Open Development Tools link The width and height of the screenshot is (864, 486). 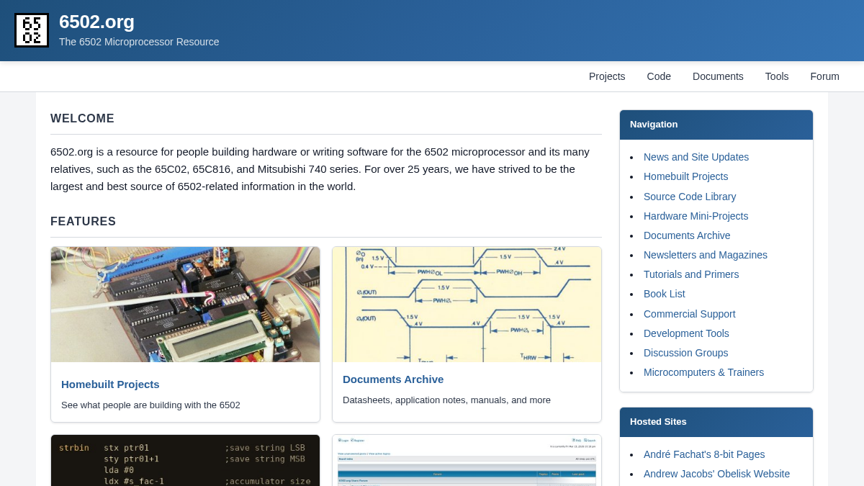pyautogui.click(x=686, y=333)
